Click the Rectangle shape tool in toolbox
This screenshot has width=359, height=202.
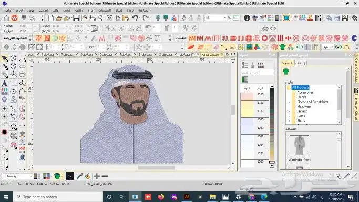coord(13,83)
